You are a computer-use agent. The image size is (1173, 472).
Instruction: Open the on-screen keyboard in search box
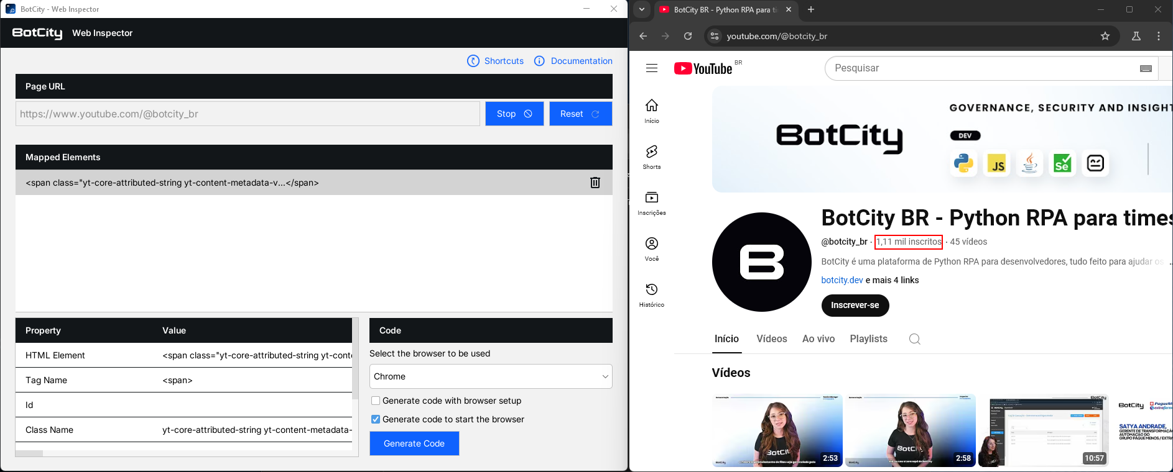coord(1145,68)
